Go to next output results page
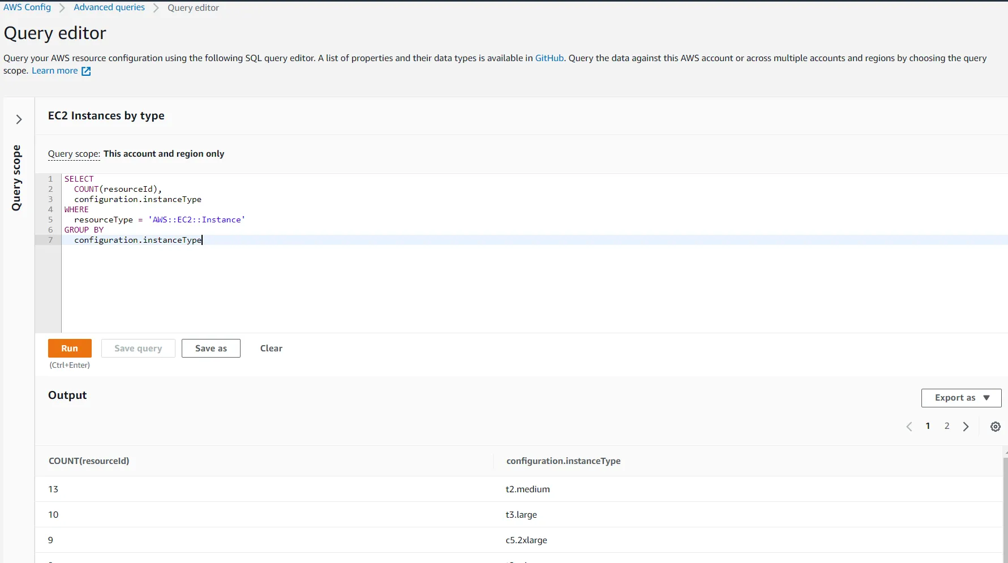 tap(966, 427)
